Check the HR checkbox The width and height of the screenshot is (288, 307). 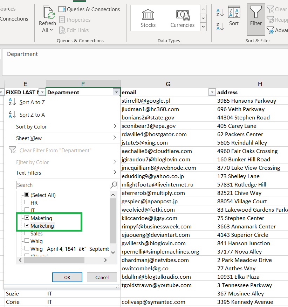(27, 202)
